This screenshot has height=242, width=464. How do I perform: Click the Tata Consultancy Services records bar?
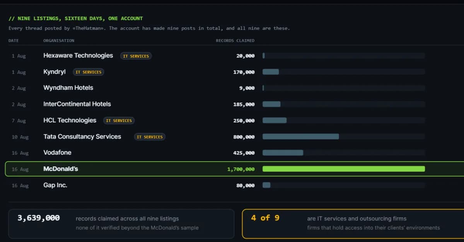pos(301,136)
